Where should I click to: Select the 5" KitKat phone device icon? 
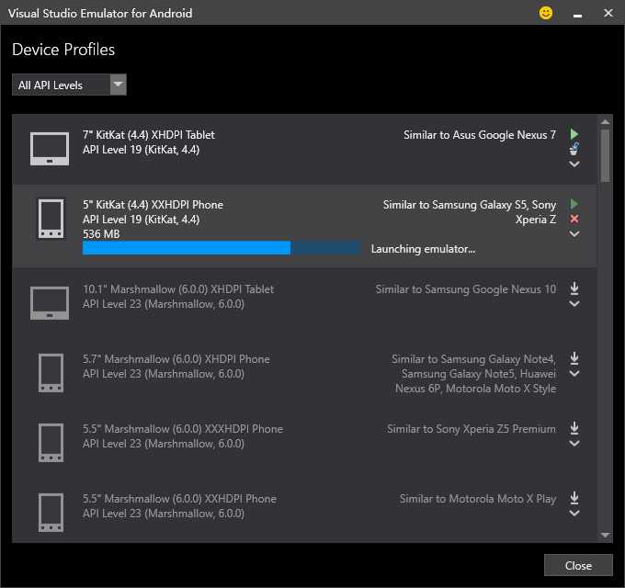(x=51, y=219)
